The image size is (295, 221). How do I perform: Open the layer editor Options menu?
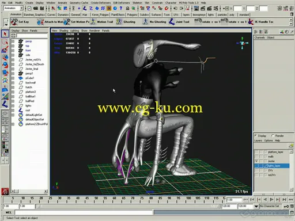coord(268,140)
